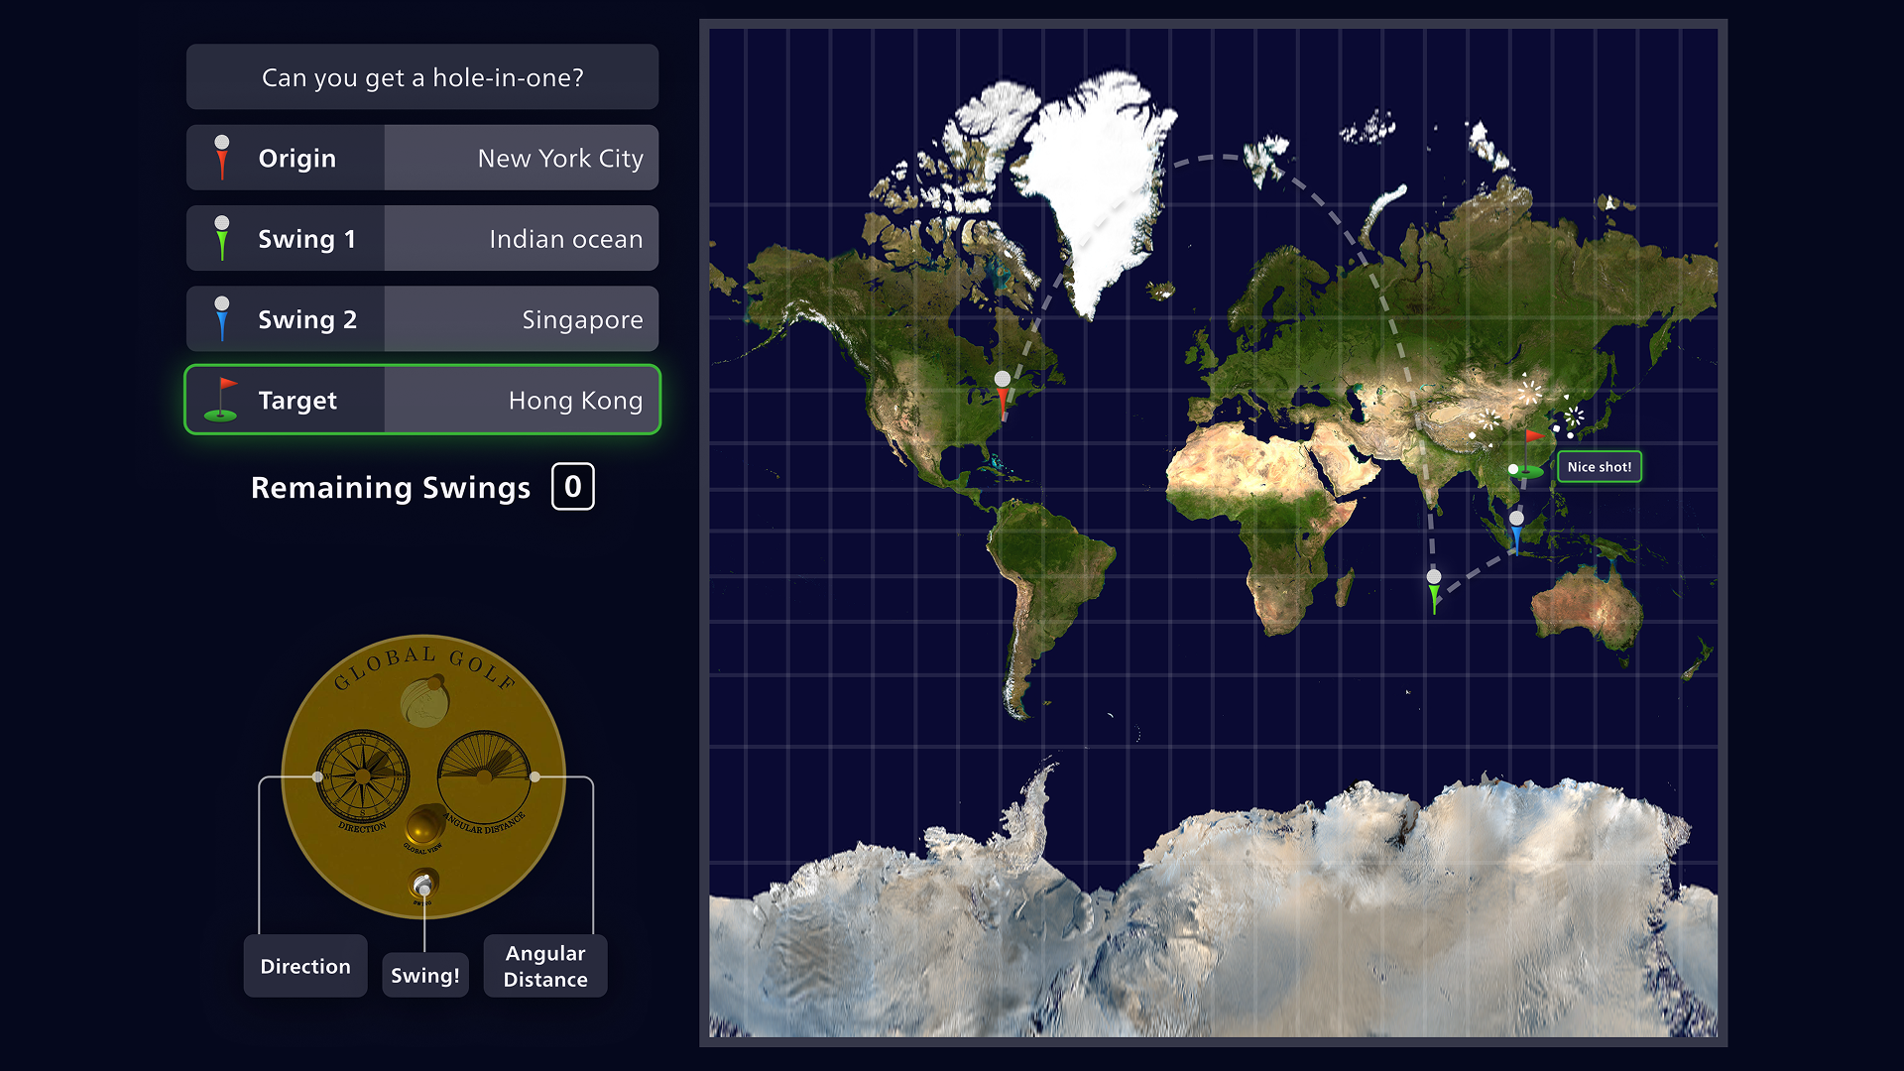Click the blue Swing 2 tee icon
This screenshot has width=1904, height=1071.
click(x=222, y=319)
